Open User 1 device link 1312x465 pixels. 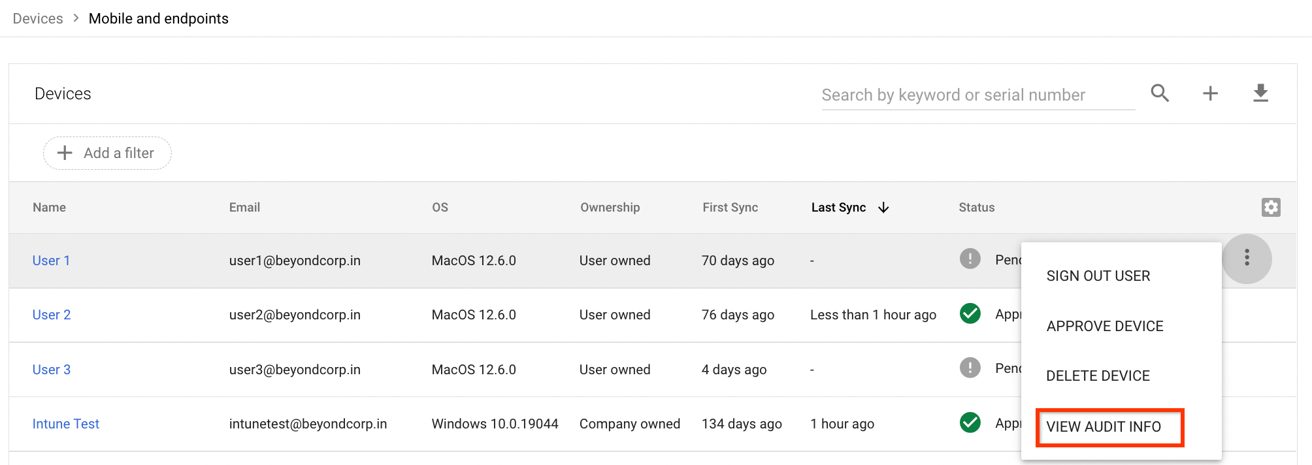(51, 261)
